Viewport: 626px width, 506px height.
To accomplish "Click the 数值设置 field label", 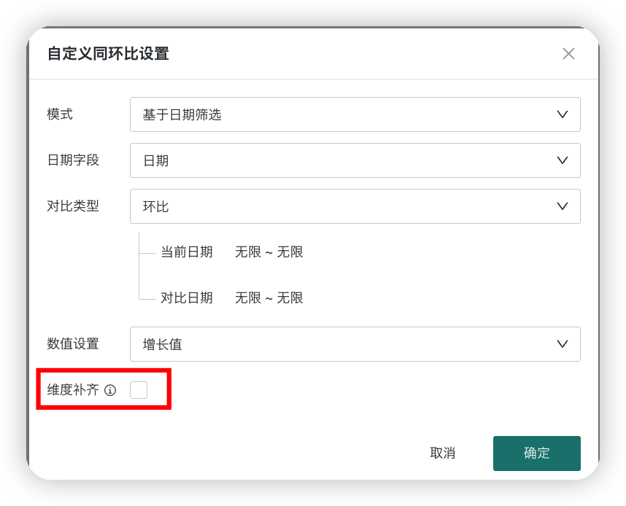I will (73, 343).
